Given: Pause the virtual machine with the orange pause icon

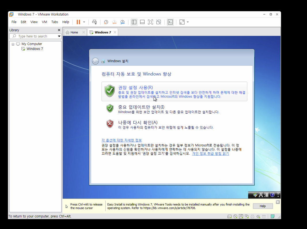Looking at the screenshot, I should coord(78,22).
